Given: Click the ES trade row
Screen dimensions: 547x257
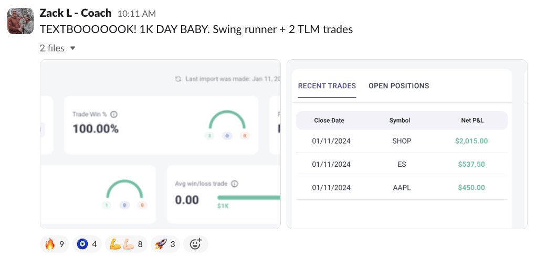Looking at the screenshot, I should [x=402, y=164].
